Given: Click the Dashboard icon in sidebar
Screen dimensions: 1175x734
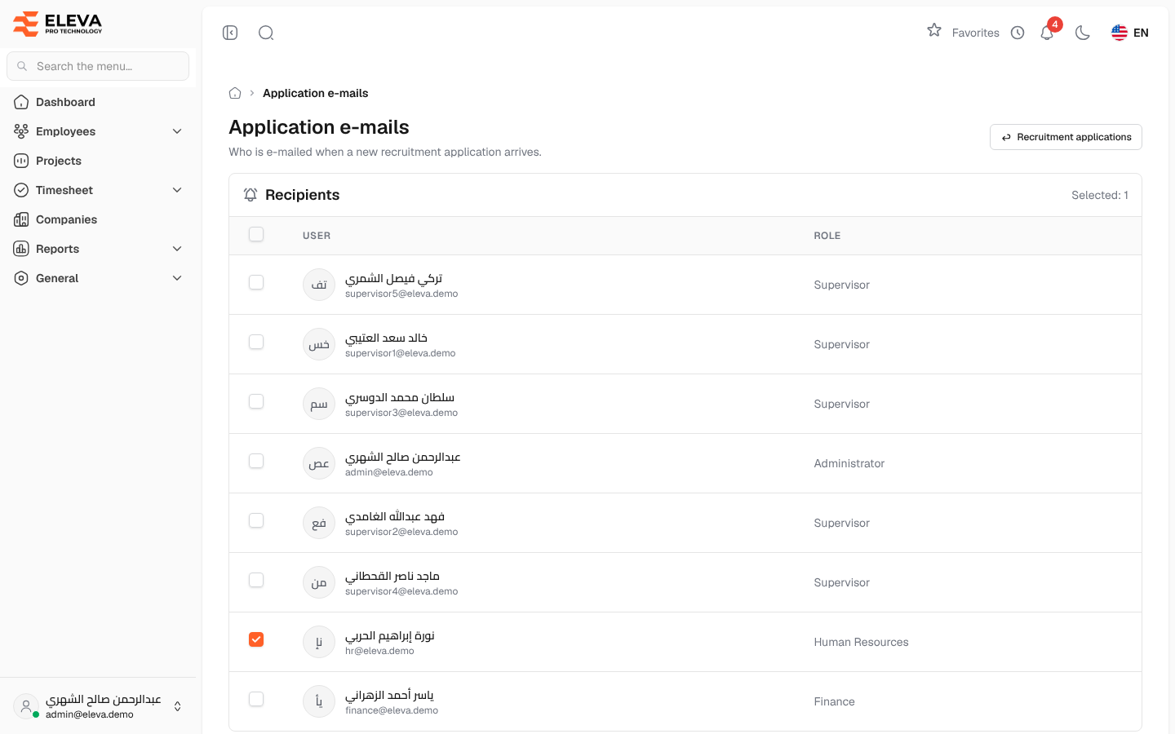Looking at the screenshot, I should (x=21, y=102).
